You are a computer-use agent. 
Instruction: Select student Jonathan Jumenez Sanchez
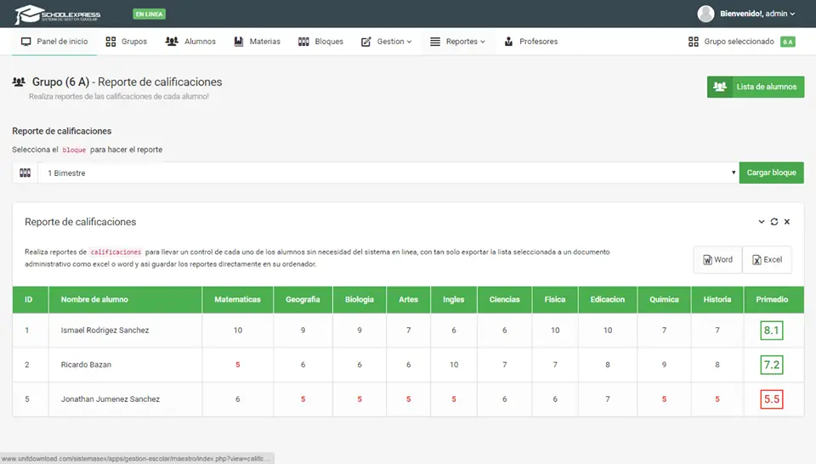point(110,399)
